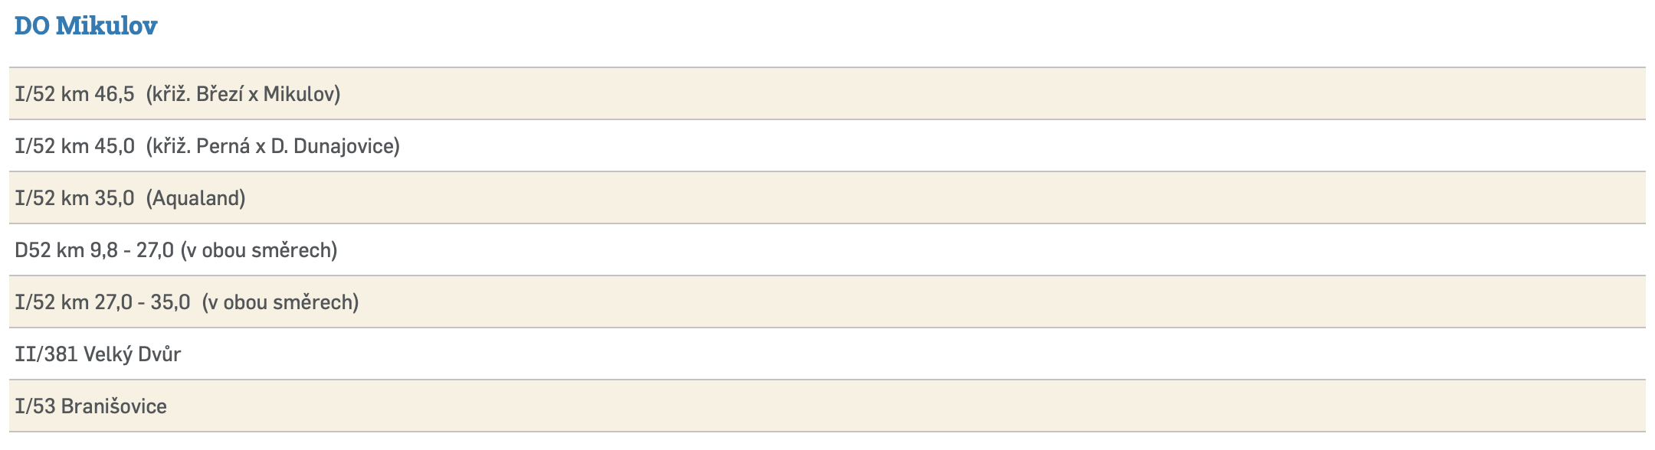Select the Velký Dvůr location name
This screenshot has width=1655, height=450.
pyautogui.click(x=132, y=354)
